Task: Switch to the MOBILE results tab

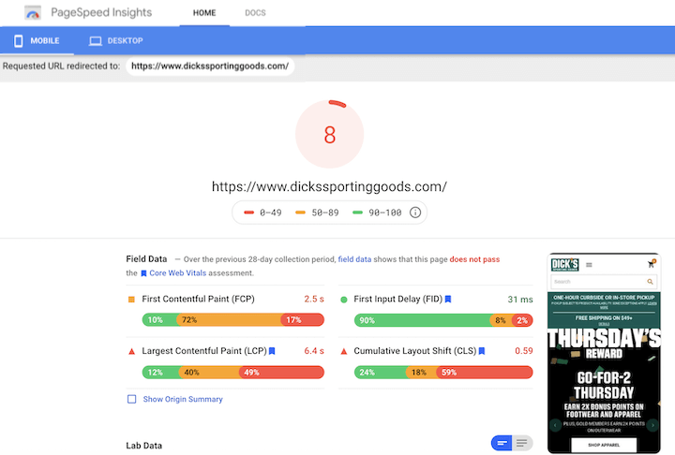Action: [x=37, y=41]
